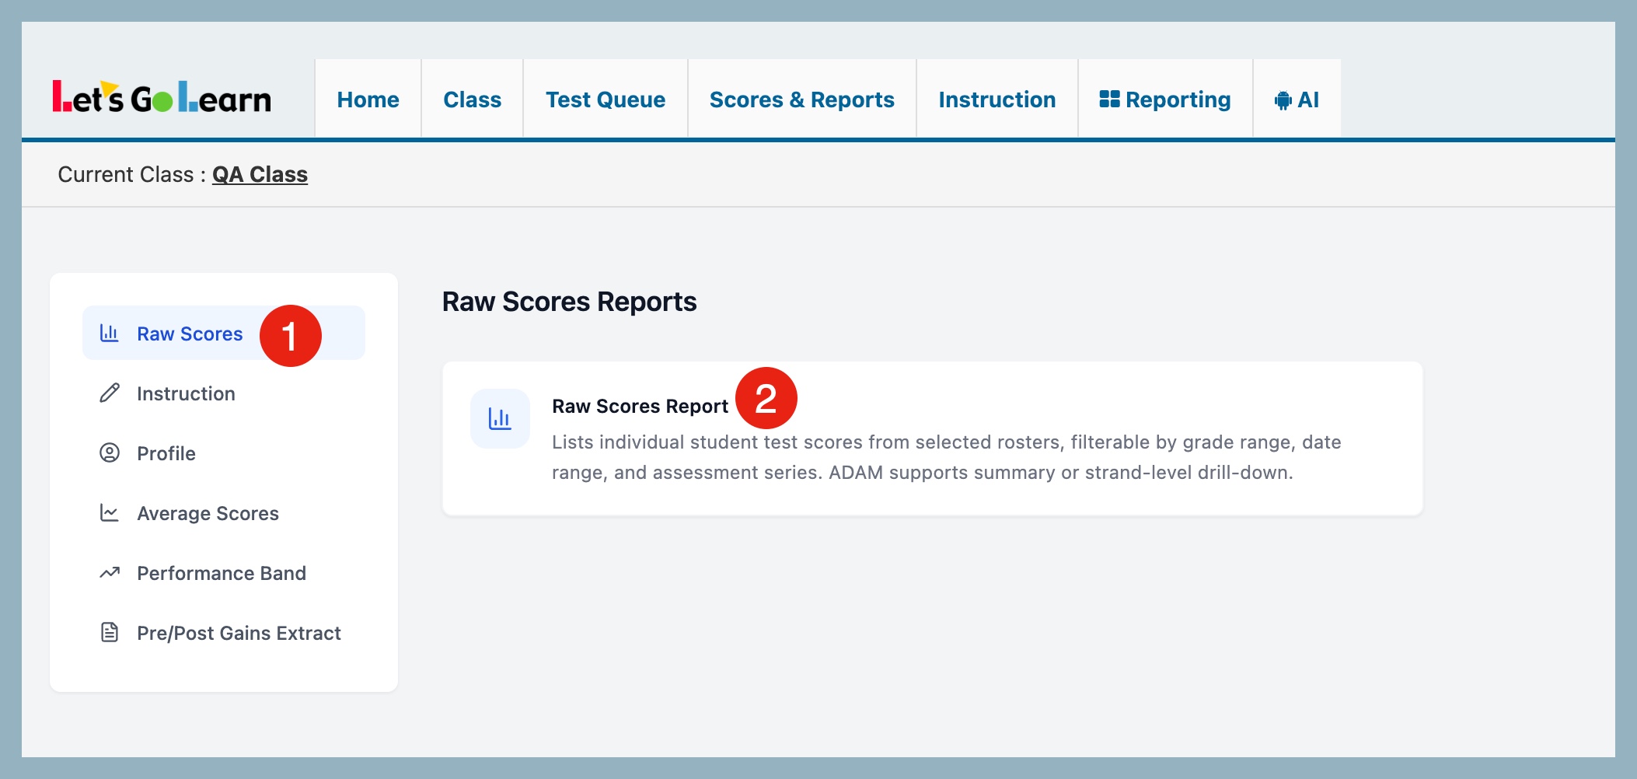This screenshot has width=1637, height=779.
Task: Click the line chart icon beside Average Scores
Action: (x=110, y=513)
